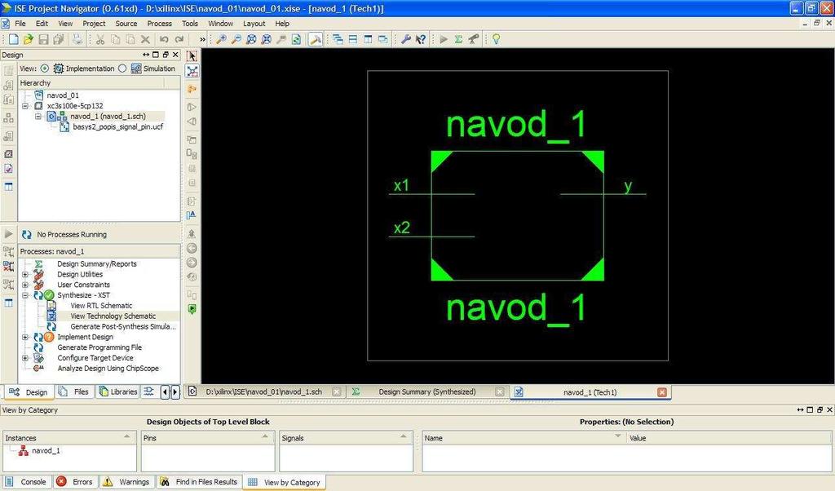Select Design Summary/Reports process

(97, 264)
